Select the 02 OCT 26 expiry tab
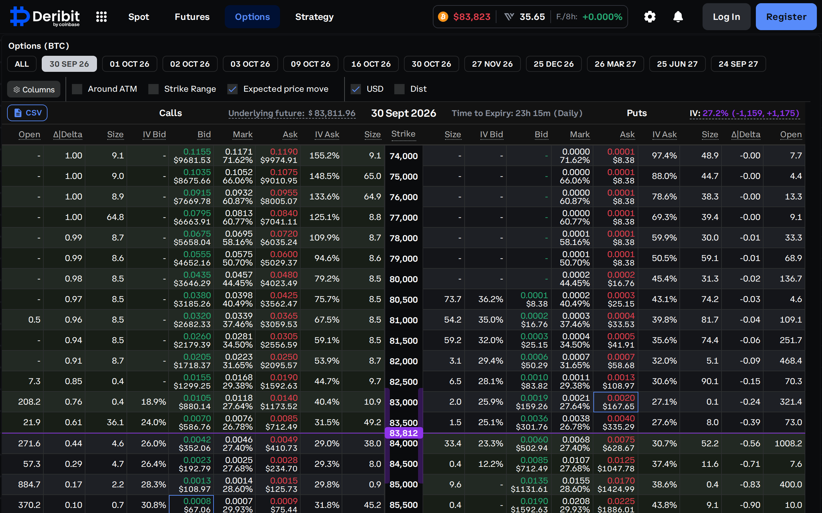The height and width of the screenshot is (513, 822). click(190, 64)
